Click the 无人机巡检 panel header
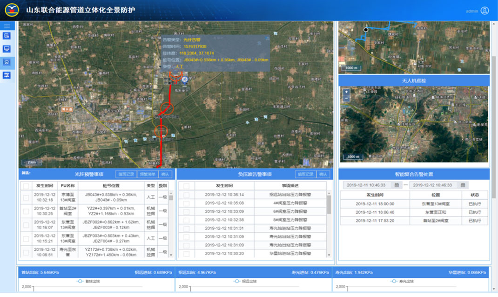498x297 pixels. click(414, 81)
